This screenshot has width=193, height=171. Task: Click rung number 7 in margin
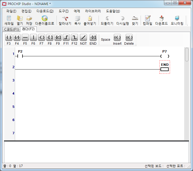click(x=13, y=133)
